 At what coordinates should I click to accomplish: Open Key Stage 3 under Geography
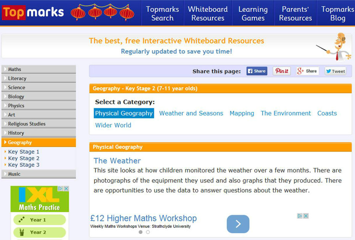coord(24,165)
